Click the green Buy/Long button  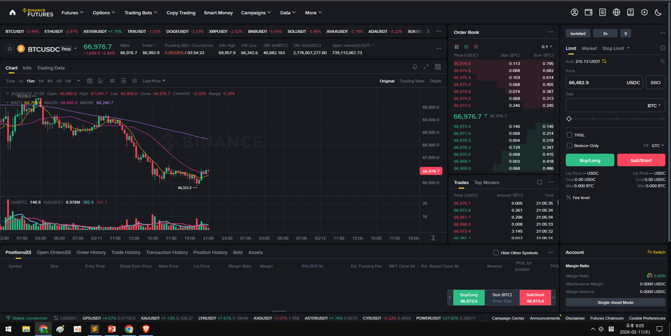click(x=590, y=160)
